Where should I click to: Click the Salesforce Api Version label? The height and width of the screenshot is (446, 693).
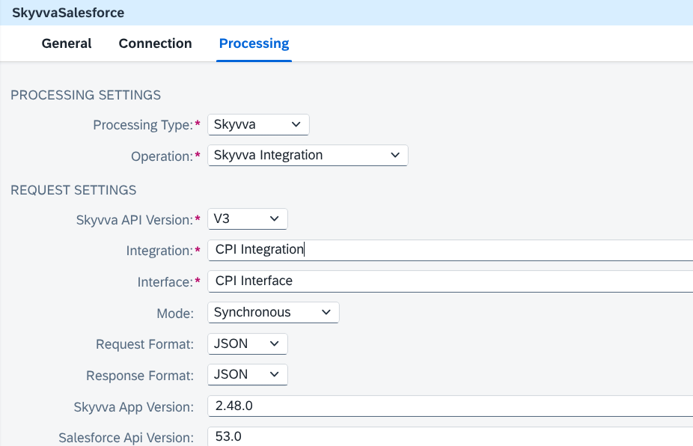(x=126, y=438)
